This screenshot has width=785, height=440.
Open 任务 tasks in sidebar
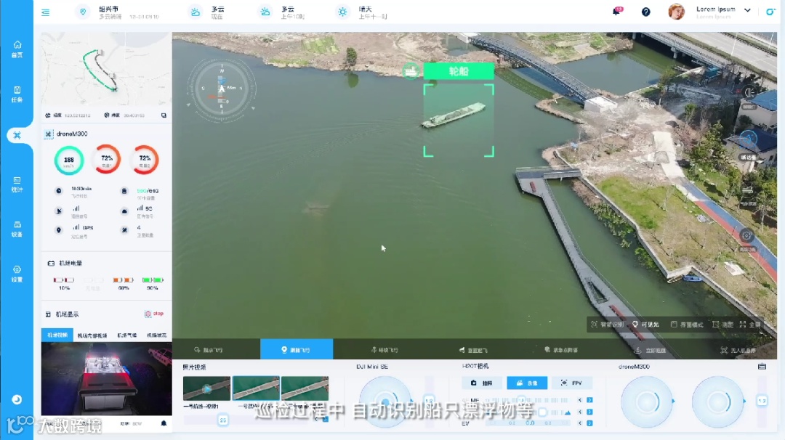click(x=17, y=94)
